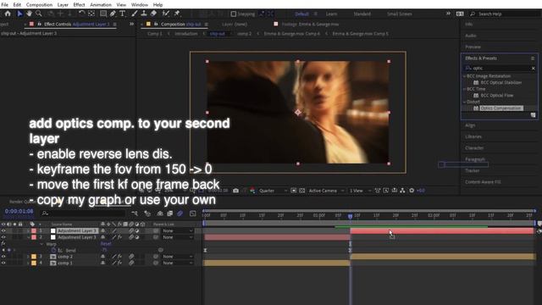Switch to the Learn workspace

[331, 14]
